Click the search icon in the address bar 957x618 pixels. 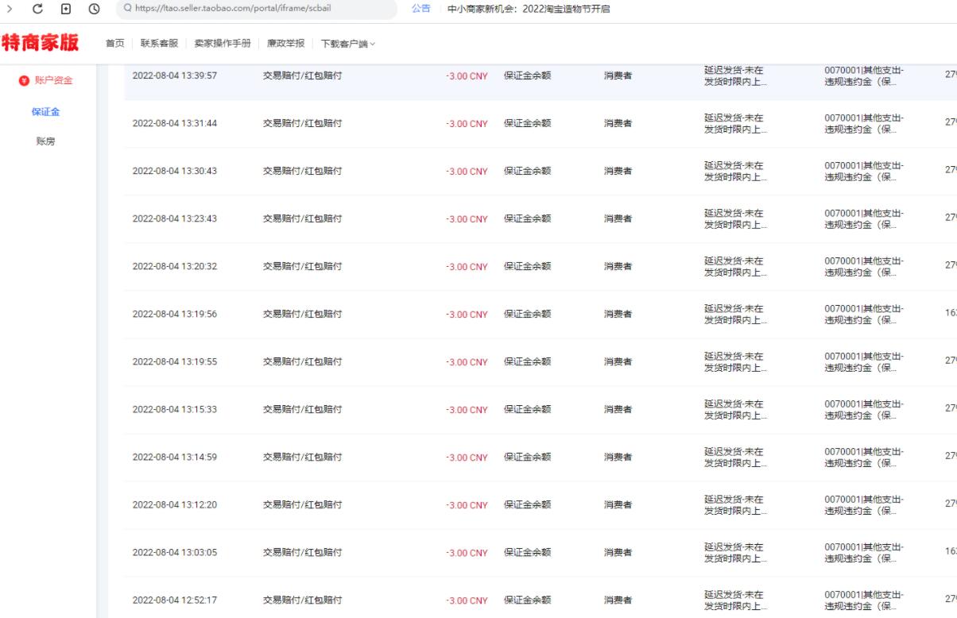point(129,10)
